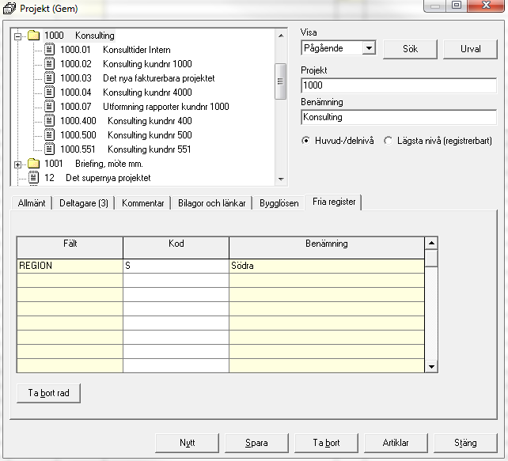Viewport: 508px width, 461px height.
Task: Click the Sök button
Action: click(410, 49)
